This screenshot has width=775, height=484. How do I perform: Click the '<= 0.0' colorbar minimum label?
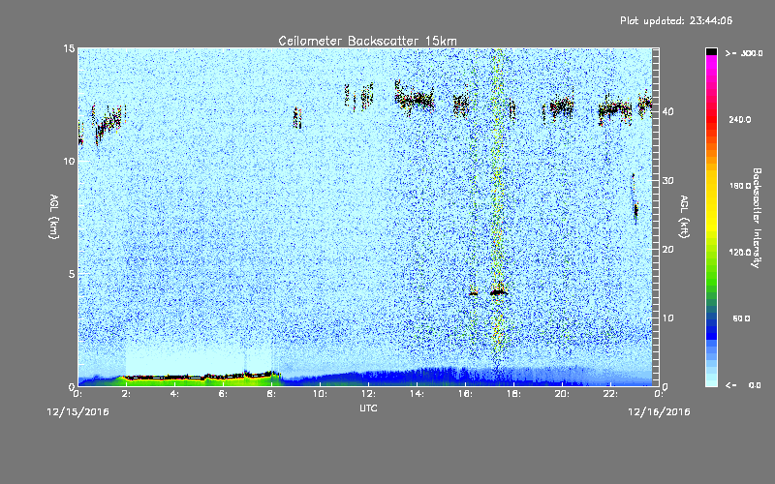743,385
